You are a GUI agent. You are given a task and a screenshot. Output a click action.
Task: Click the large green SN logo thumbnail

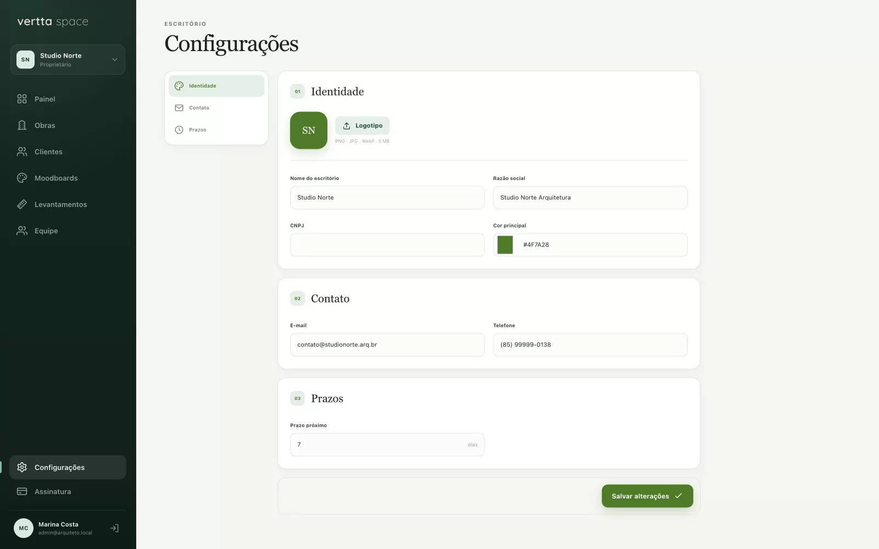[x=309, y=131]
